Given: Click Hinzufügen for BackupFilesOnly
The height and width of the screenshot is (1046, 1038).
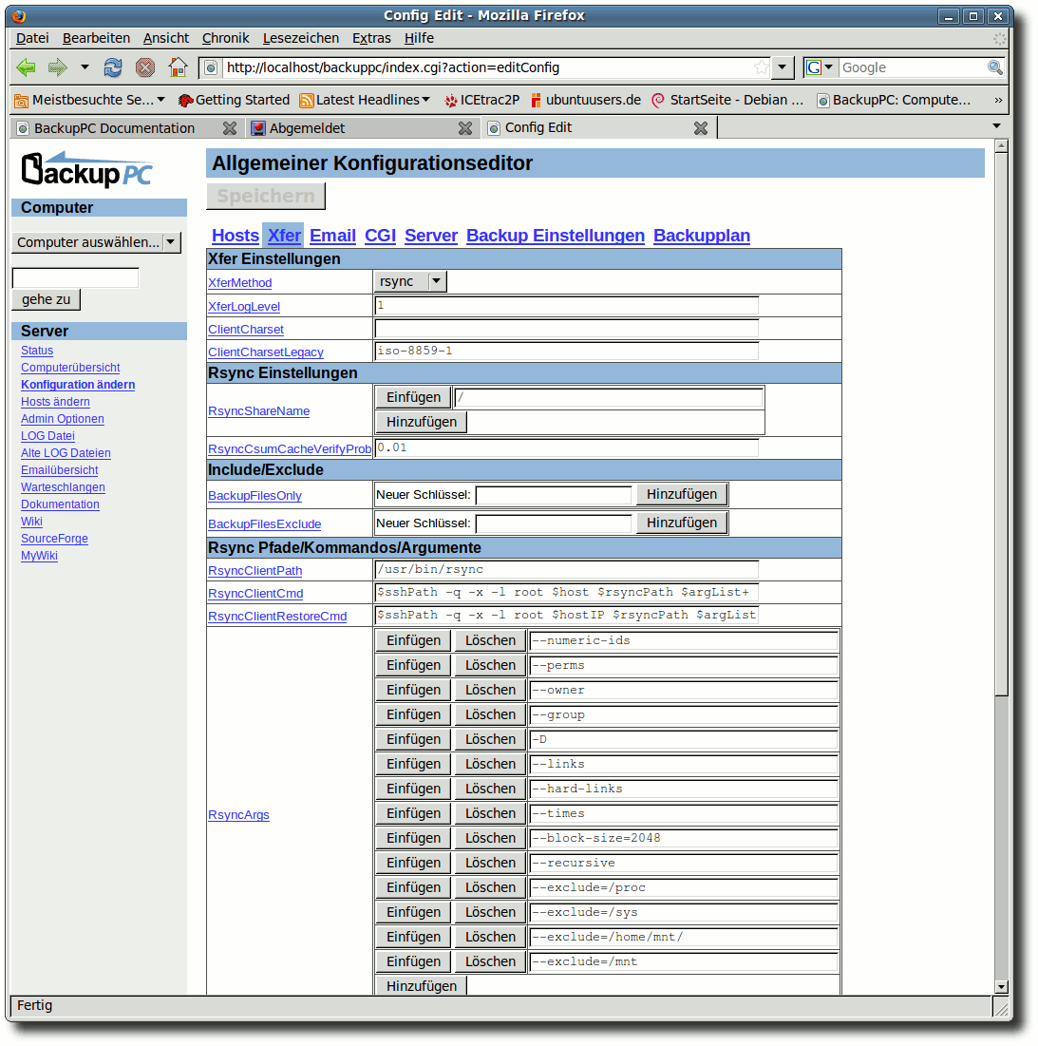Looking at the screenshot, I should (681, 494).
